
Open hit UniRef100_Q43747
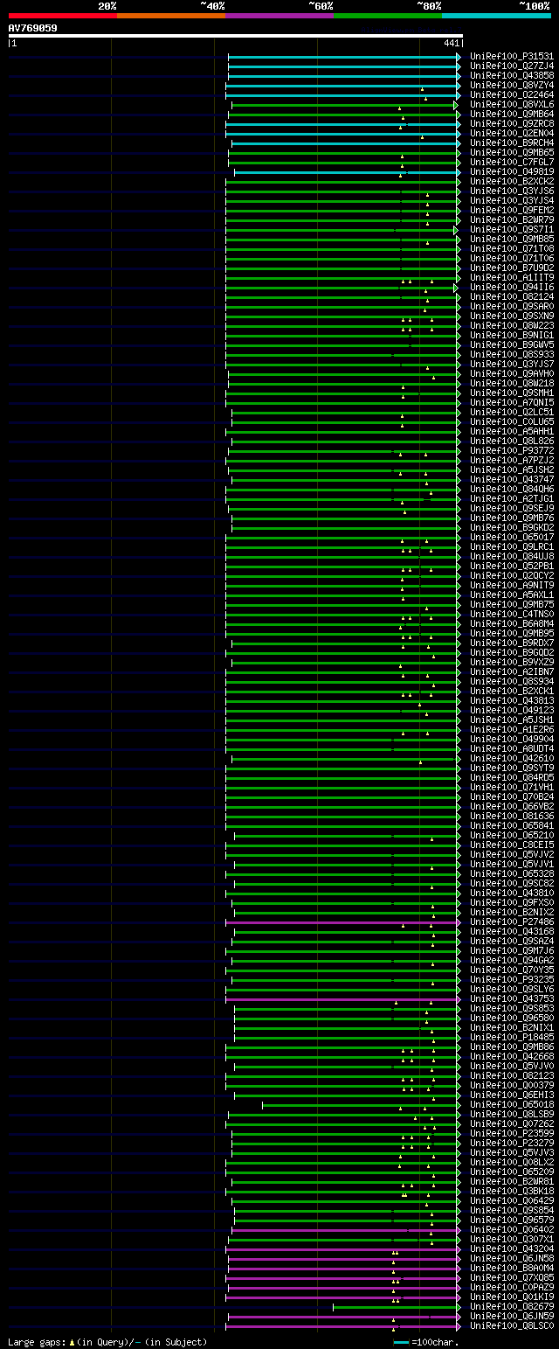coord(512,479)
